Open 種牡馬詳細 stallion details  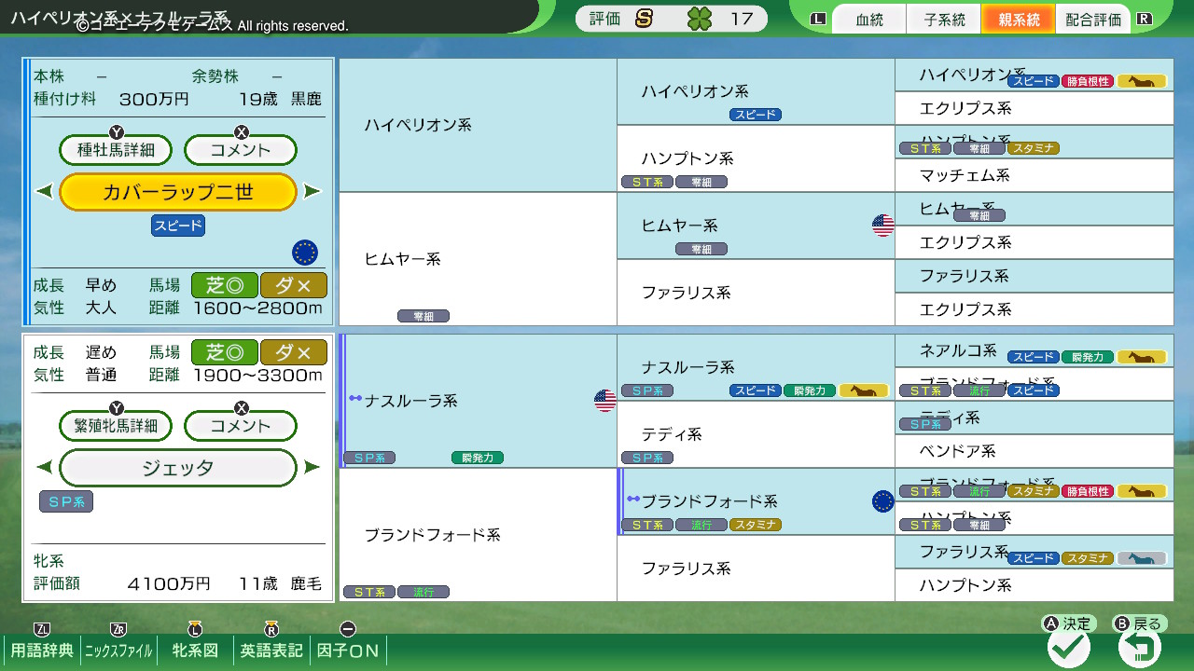click(117, 149)
